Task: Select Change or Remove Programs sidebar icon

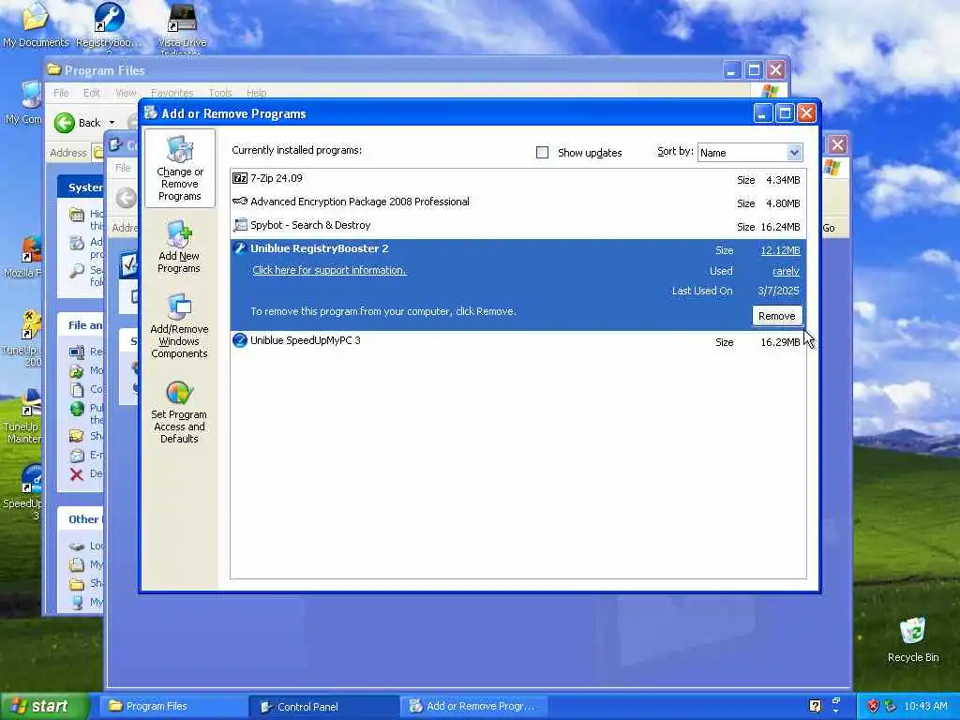Action: pos(179,169)
